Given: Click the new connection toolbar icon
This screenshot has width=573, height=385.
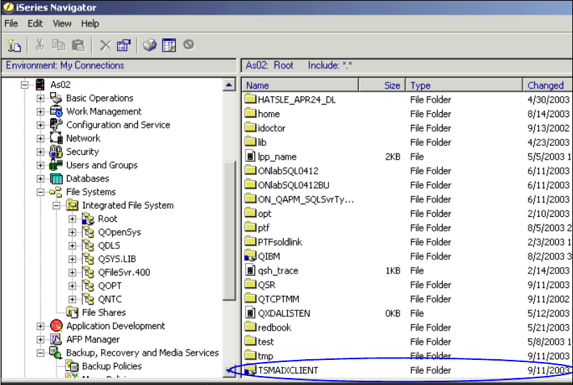Looking at the screenshot, I should click(x=14, y=45).
